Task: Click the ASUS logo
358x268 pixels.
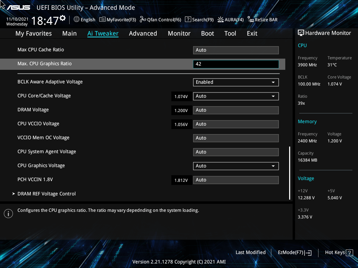Action: click(18, 8)
